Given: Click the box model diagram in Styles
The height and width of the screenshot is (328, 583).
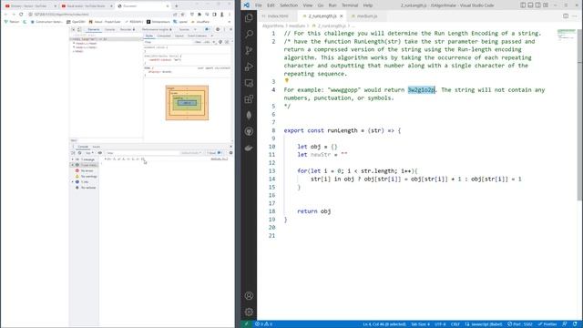Looking at the screenshot, I should (x=187, y=103).
